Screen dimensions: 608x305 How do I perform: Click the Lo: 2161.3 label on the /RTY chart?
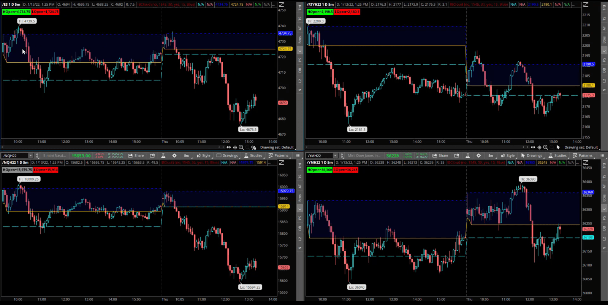tap(357, 130)
